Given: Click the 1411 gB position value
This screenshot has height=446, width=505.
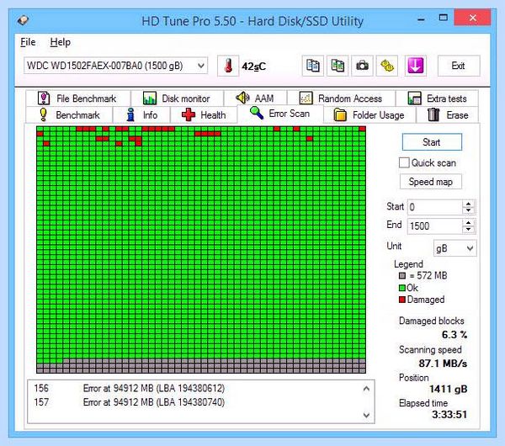Looking at the screenshot, I should pyautogui.click(x=449, y=389).
